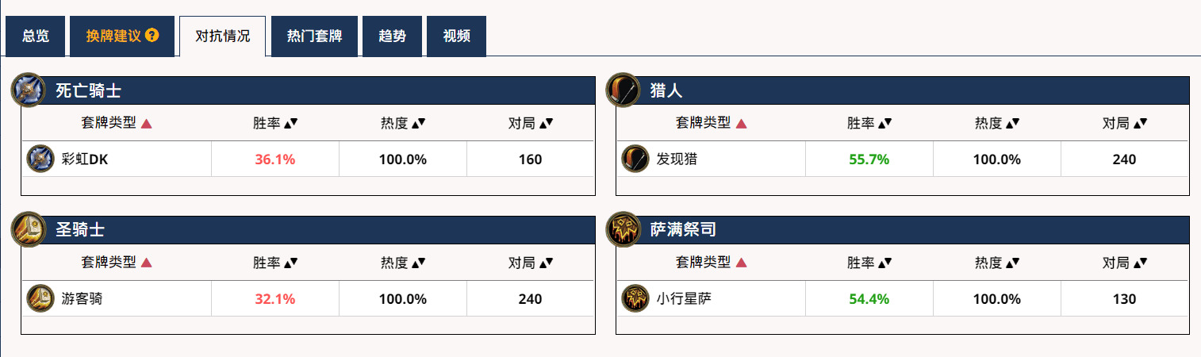Open the 热门套牌 tab

point(314,36)
